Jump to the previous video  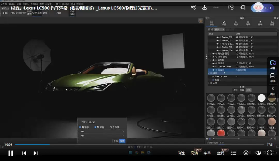[24, 153]
